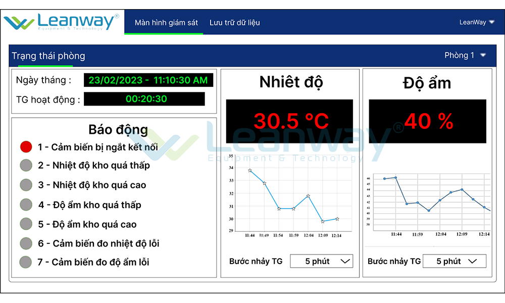Select the Trạng thái phòng tab
Viewport: 505px width, 303px height.
tap(48, 56)
